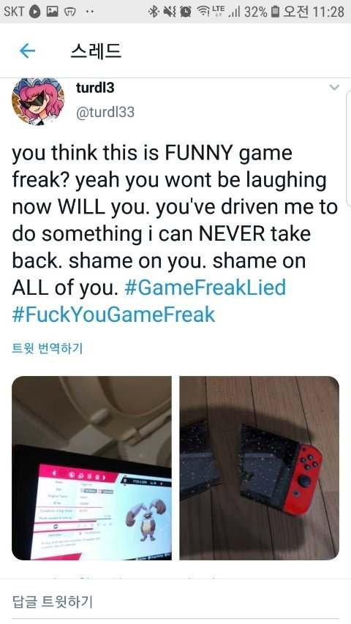The image size is (351, 624).
Task: Tap the 답글 트윗하기 reply field
Action: click(175, 601)
